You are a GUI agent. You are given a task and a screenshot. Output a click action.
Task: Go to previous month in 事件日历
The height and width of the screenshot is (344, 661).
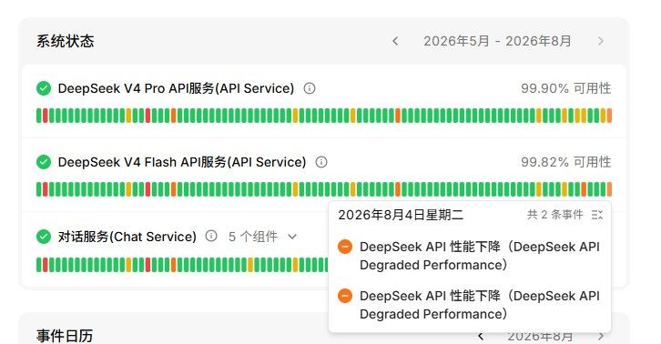481,337
